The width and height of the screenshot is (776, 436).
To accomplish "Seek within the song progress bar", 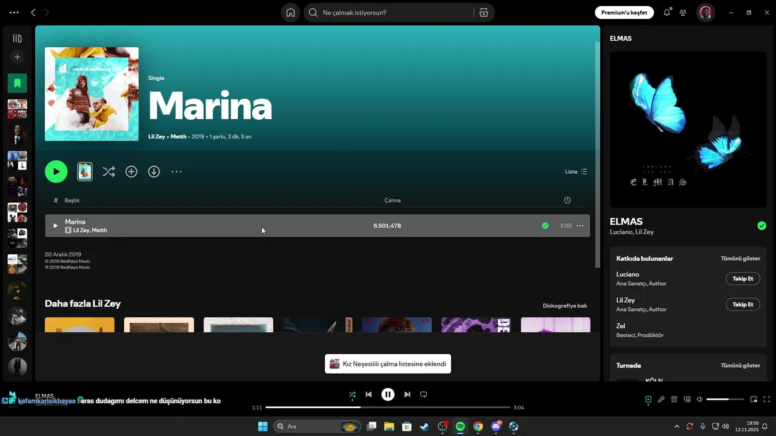I will (x=388, y=408).
